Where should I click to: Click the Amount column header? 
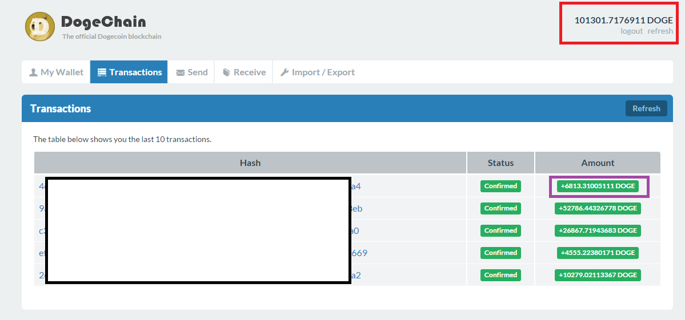[598, 163]
